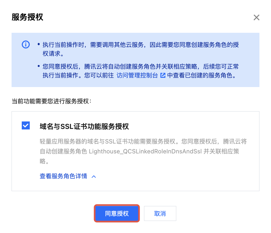
Task: Uncheck the 域名与SSL证书功能服务授权 checkbox
Action: click(x=26, y=125)
